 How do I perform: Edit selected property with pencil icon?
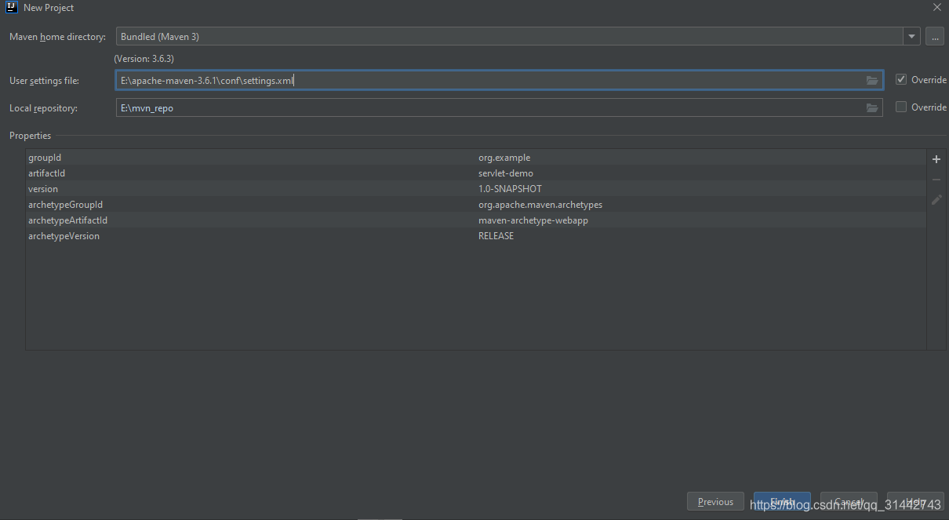(x=936, y=200)
